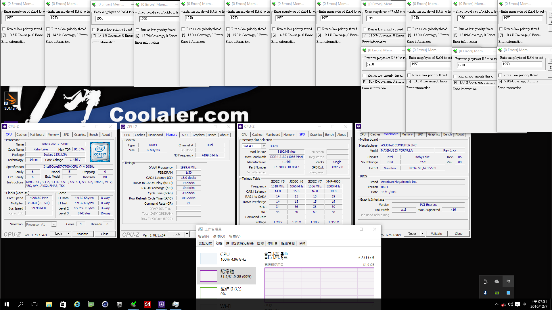Open taskbar clock showing 07:51

539,304
